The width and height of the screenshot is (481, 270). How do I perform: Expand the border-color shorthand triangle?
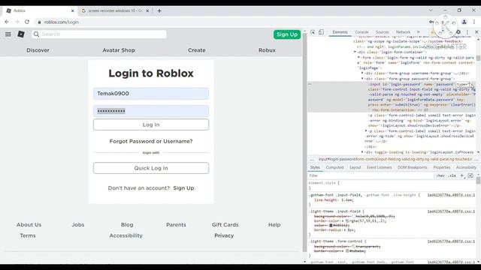click(x=343, y=220)
